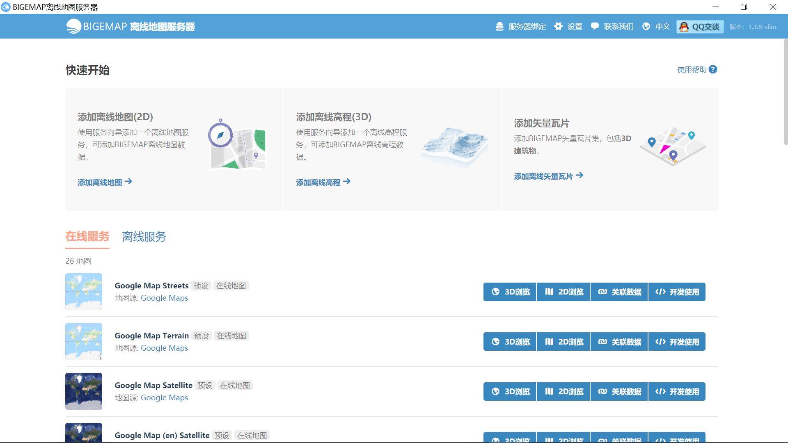788x443 pixels.
Task: Open Google Map Terrain thumbnail
Action: (84, 342)
